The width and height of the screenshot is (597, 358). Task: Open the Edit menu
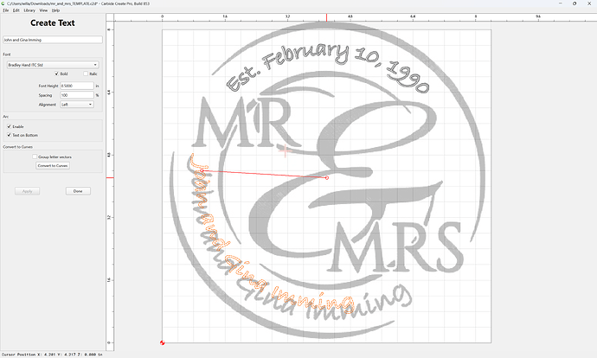coord(16,10)
